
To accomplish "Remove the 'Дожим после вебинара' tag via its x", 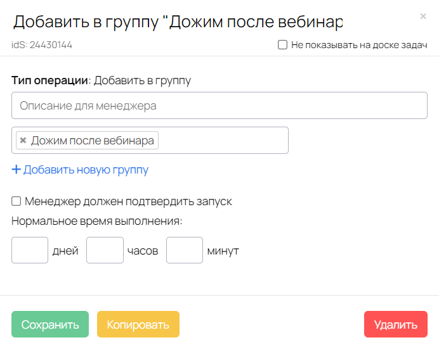I will (x=23, y=141).
